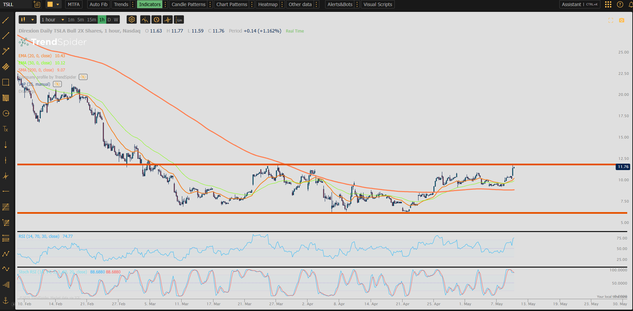
Task: Switch to 15m timeframe
Action: (x=92, y=20)
